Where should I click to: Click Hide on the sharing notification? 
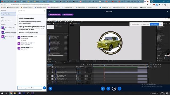(161, 24)
